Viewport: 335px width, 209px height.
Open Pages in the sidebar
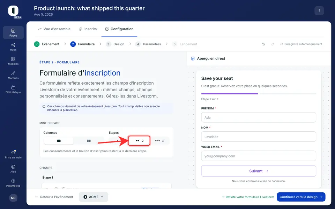click(13, 33)
